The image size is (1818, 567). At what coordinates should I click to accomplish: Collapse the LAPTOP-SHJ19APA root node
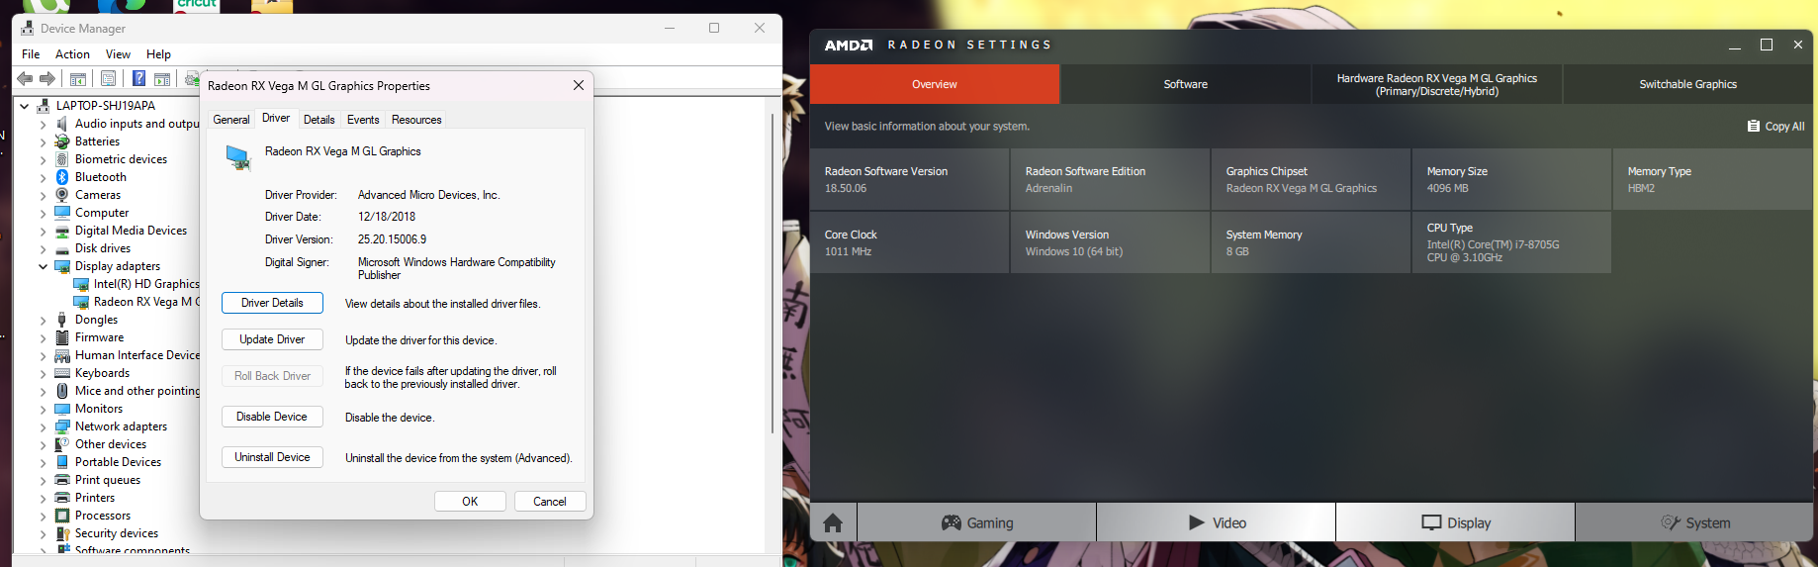point(25,106)
